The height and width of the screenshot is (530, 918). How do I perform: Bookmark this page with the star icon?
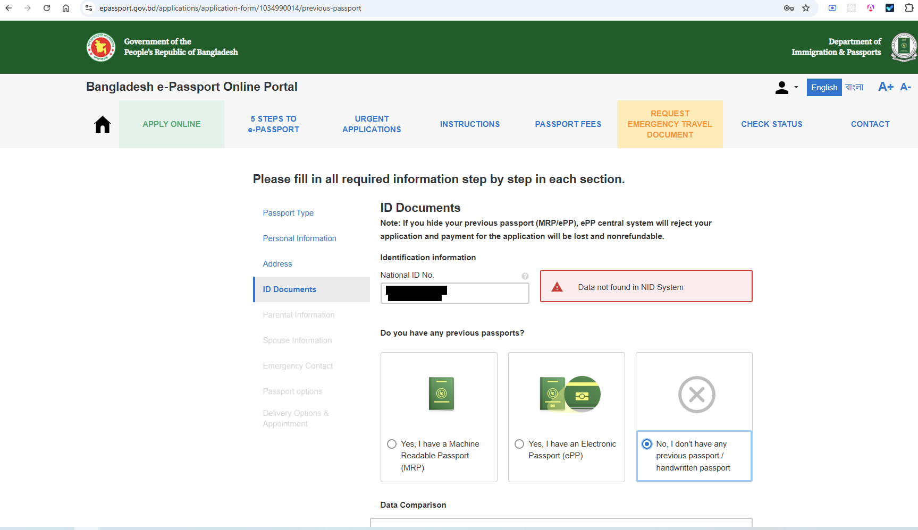[x=806, y=8]
